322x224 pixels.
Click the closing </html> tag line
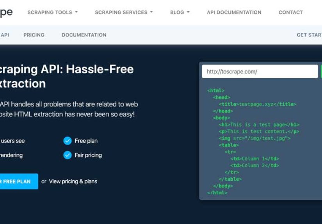point(217,193)
